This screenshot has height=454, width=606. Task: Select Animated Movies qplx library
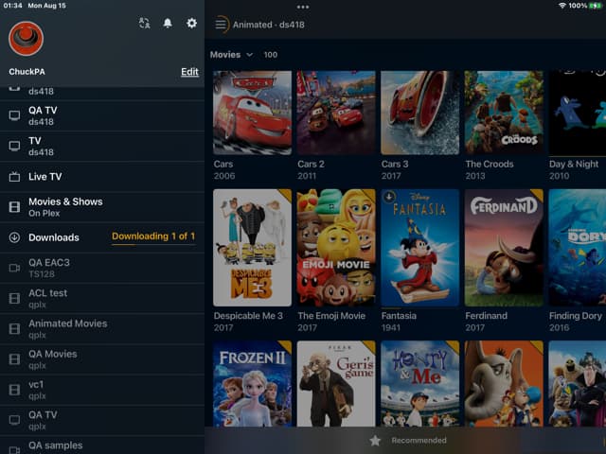(x=102, y=328)
